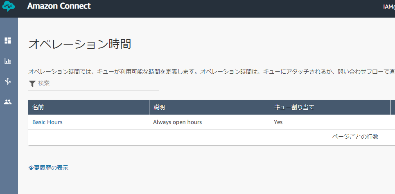Click the IAM user label in header
This screenshot has width=395, height=194.
tap(389, 7)
